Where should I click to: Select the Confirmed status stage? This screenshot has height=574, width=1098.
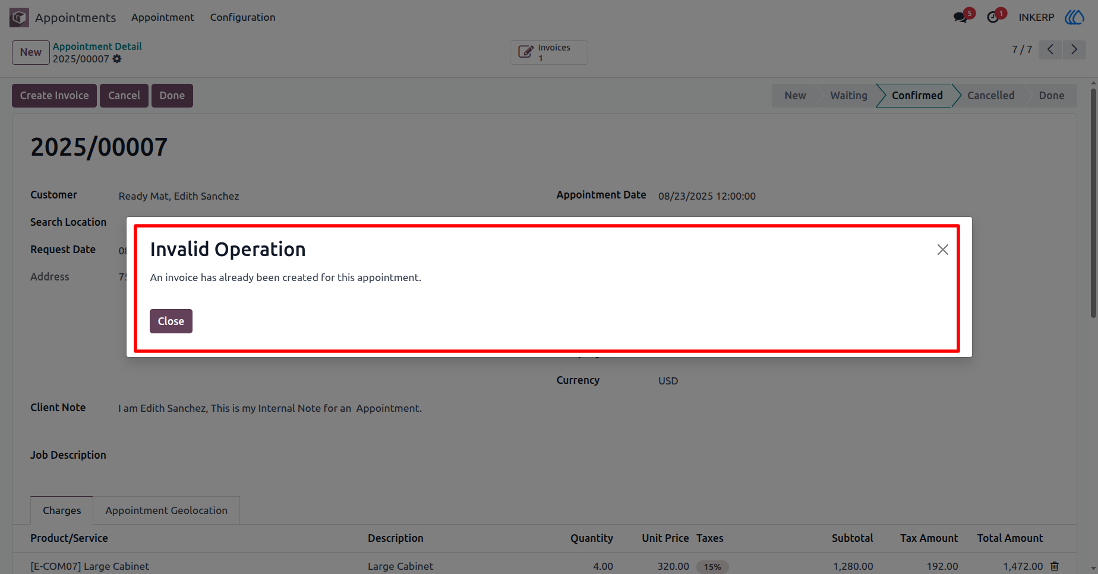[x=917, y=96]
